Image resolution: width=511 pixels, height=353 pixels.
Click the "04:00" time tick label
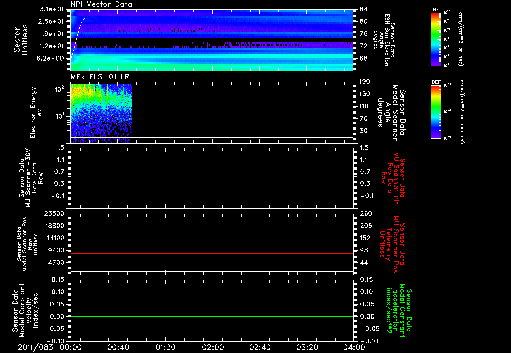coord(354,347)
